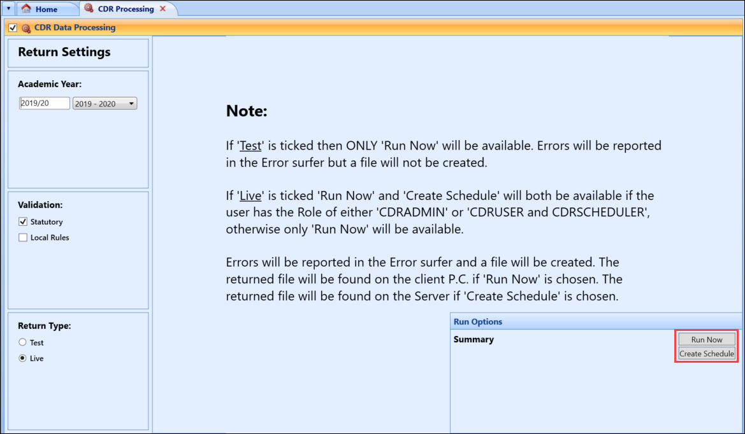Open the tab list dropdown arrow
This screenshot has height=434, width=745.
click(8, 8)
